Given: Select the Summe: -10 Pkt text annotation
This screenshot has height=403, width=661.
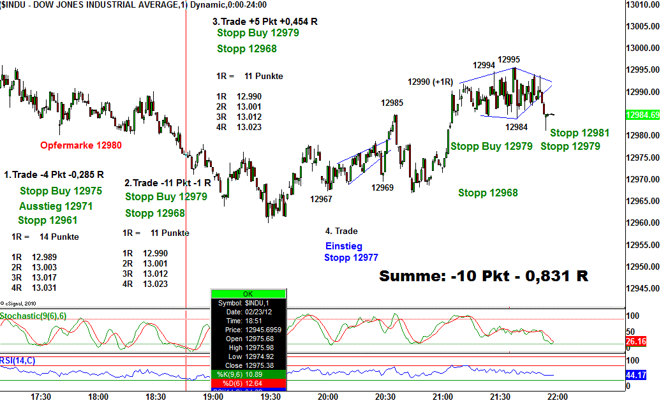Looking at the screenshot, I should click(x=483, y=276).
